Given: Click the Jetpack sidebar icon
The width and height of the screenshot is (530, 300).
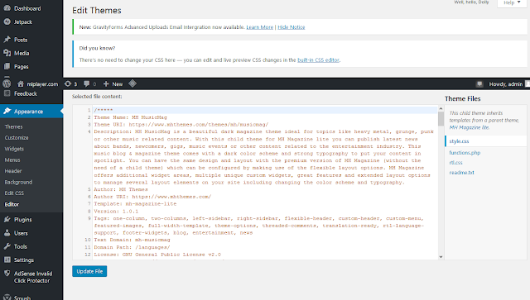Looking at the screenshot, I should [7, 21].
